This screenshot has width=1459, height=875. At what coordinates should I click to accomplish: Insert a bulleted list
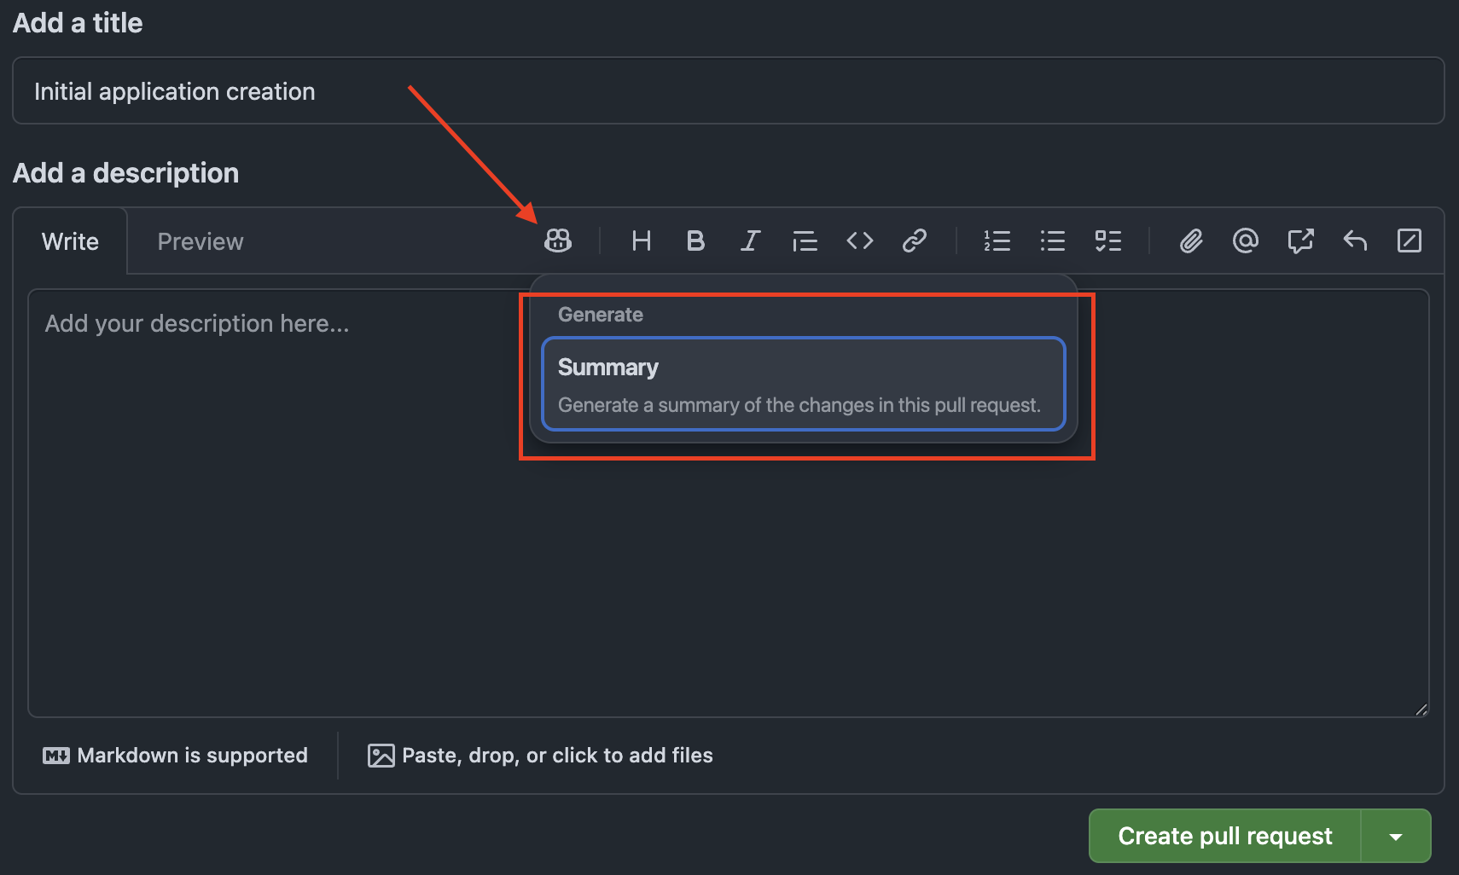[x=1052, y=241]
